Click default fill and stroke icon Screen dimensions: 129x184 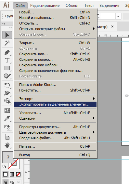(4, 166)
